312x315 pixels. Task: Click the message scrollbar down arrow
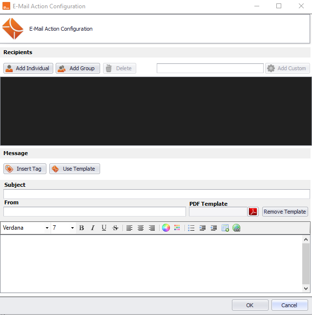point(306,289)
